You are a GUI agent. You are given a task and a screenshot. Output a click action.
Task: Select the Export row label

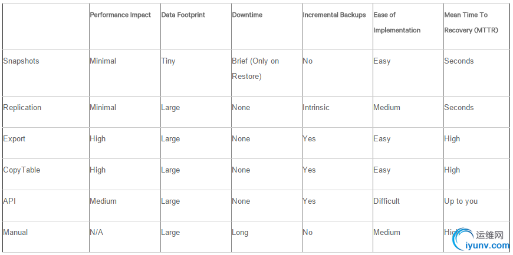point(14,138)
